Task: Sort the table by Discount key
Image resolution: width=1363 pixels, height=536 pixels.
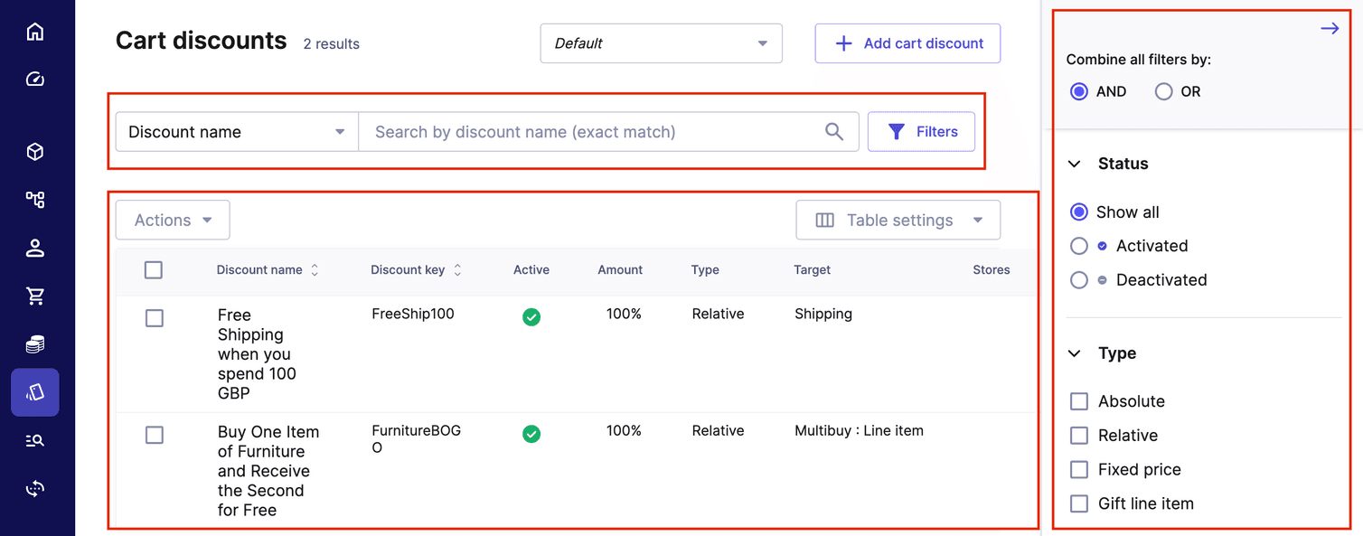Action: pos(457,269)
